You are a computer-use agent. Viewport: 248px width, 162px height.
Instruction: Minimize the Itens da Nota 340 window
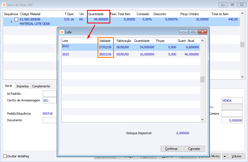click(223, 5)
